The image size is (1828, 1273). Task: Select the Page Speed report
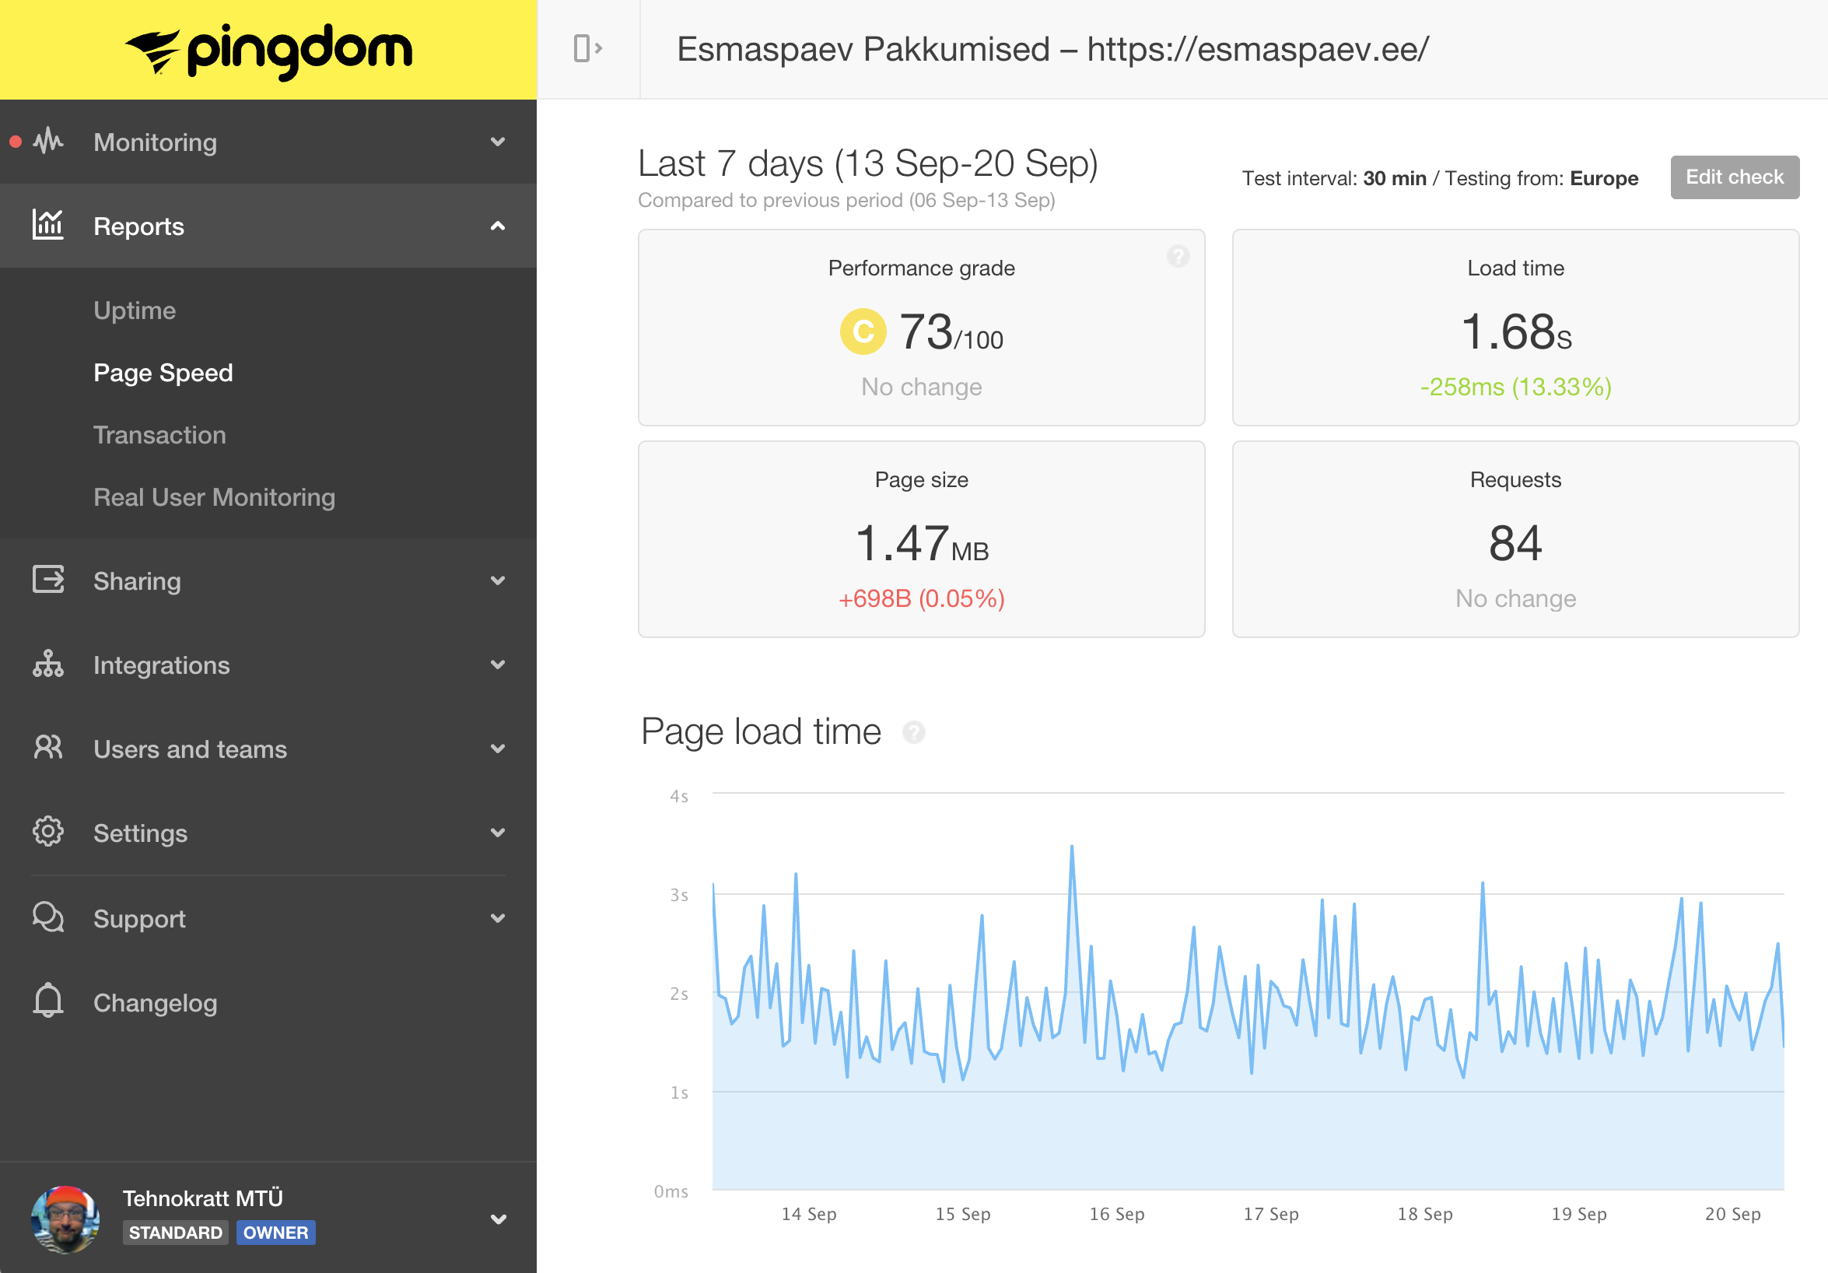click(163, 373)
